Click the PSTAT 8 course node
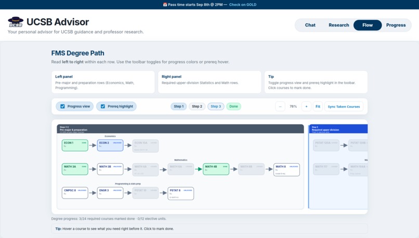 point(180,193)
